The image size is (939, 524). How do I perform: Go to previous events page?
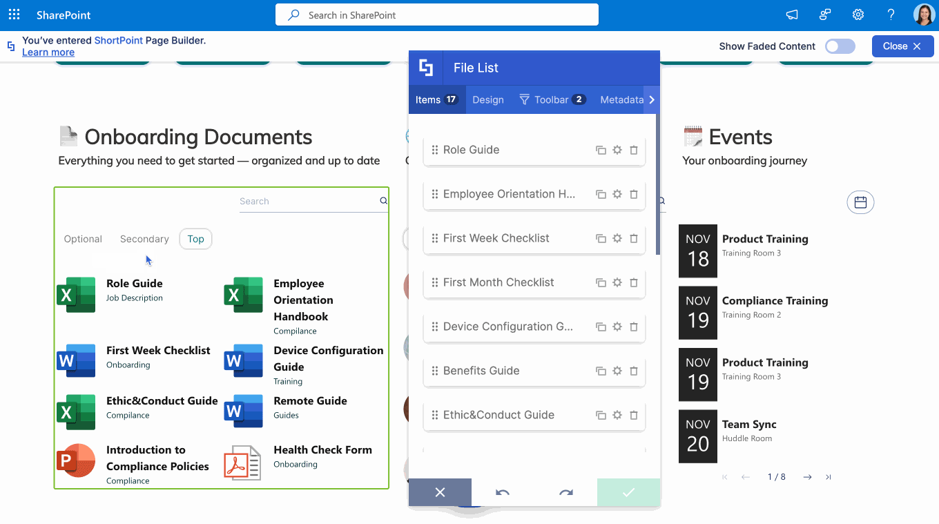pos(746,477)
